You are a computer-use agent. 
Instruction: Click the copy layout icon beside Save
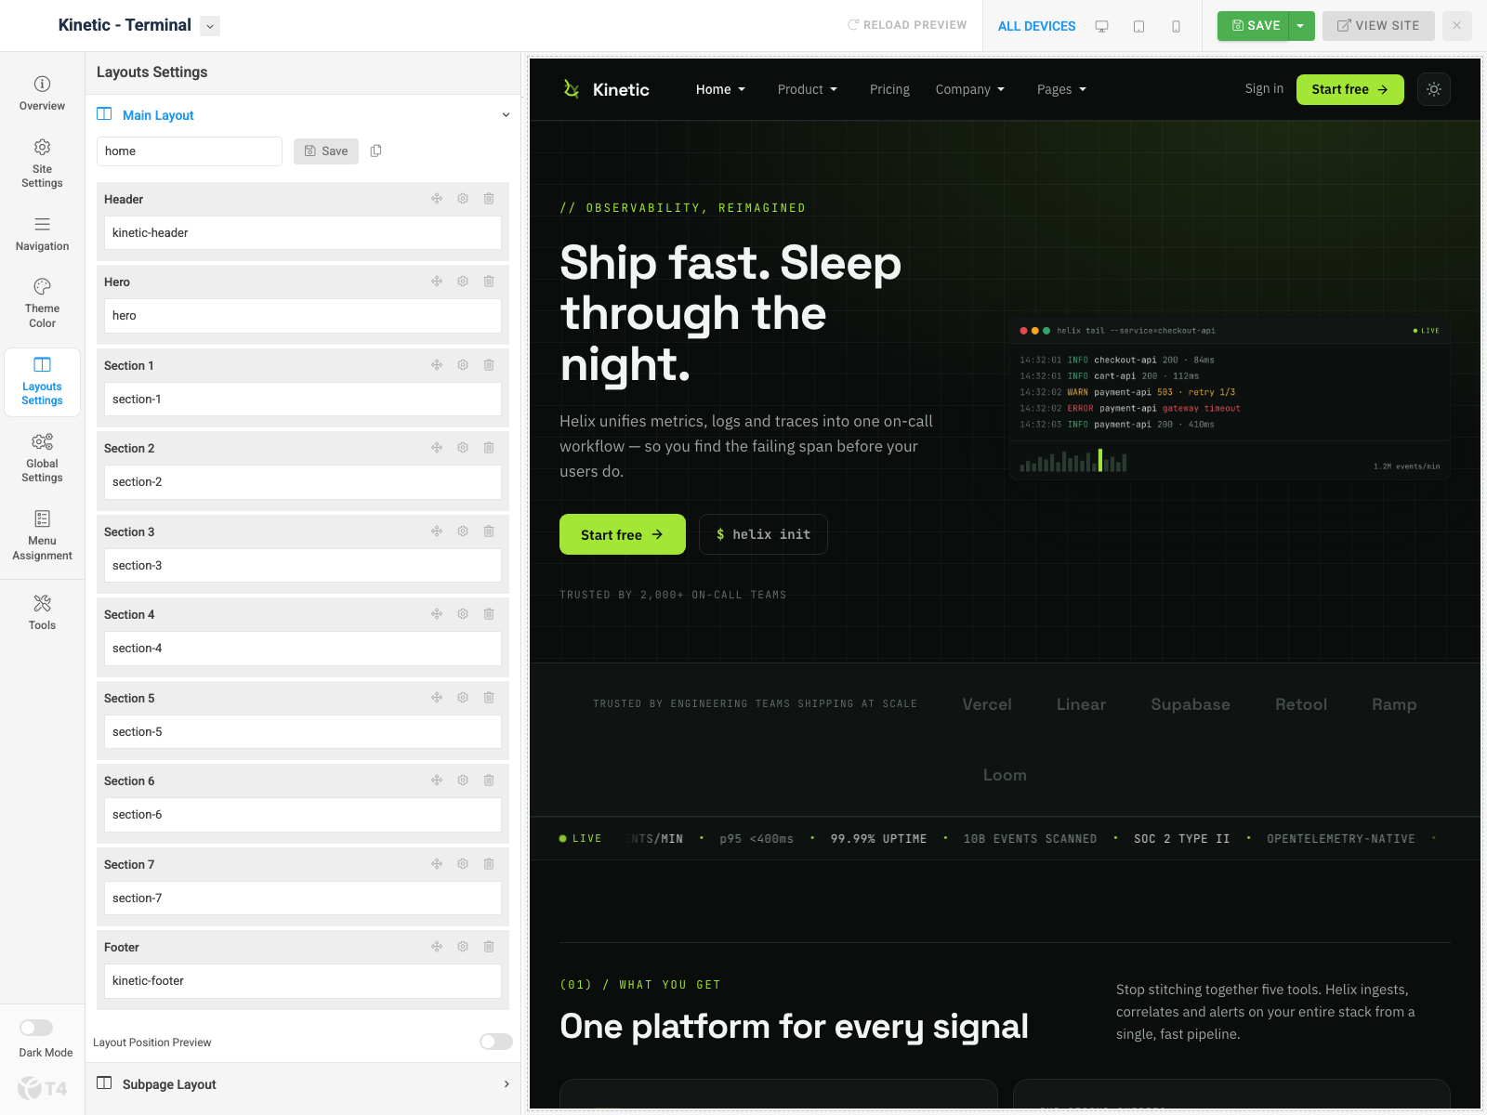tap(376, 151)
